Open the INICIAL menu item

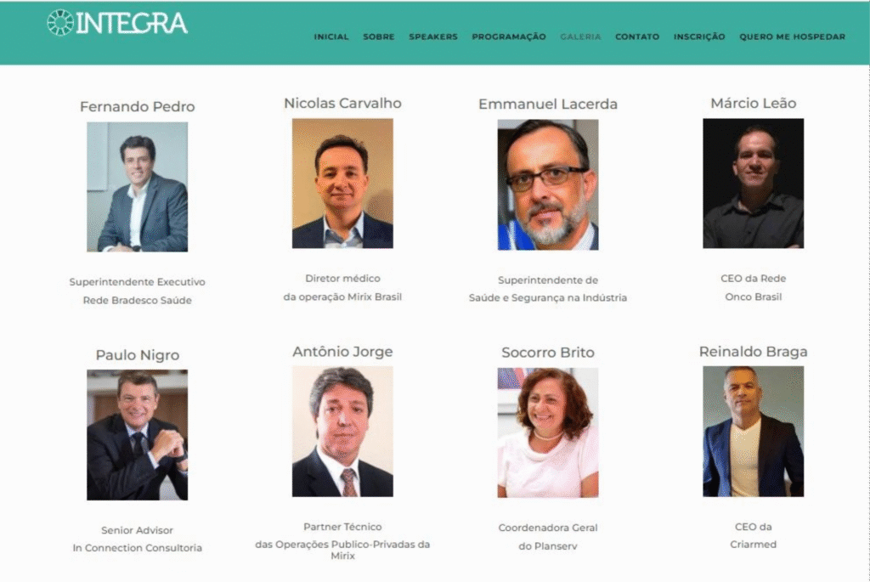(331, 37)
